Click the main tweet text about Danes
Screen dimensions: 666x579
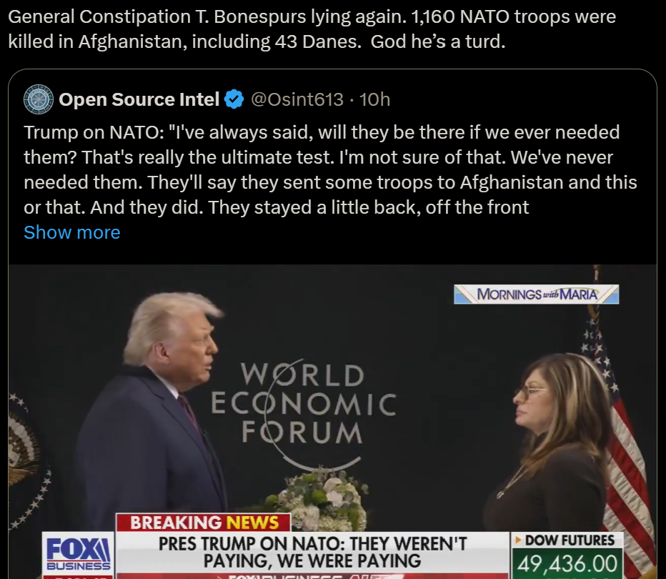pyautogui.click(x=312, y=29)
